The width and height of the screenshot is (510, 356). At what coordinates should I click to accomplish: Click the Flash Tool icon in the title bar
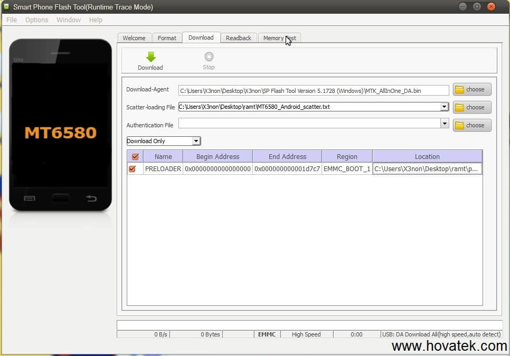point(6,6)
